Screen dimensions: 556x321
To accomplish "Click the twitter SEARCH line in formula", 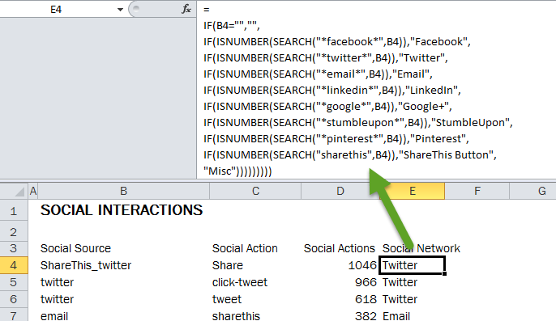I will point(326,57).
